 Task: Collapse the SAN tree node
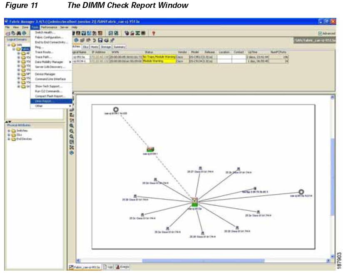pos(9,45)
